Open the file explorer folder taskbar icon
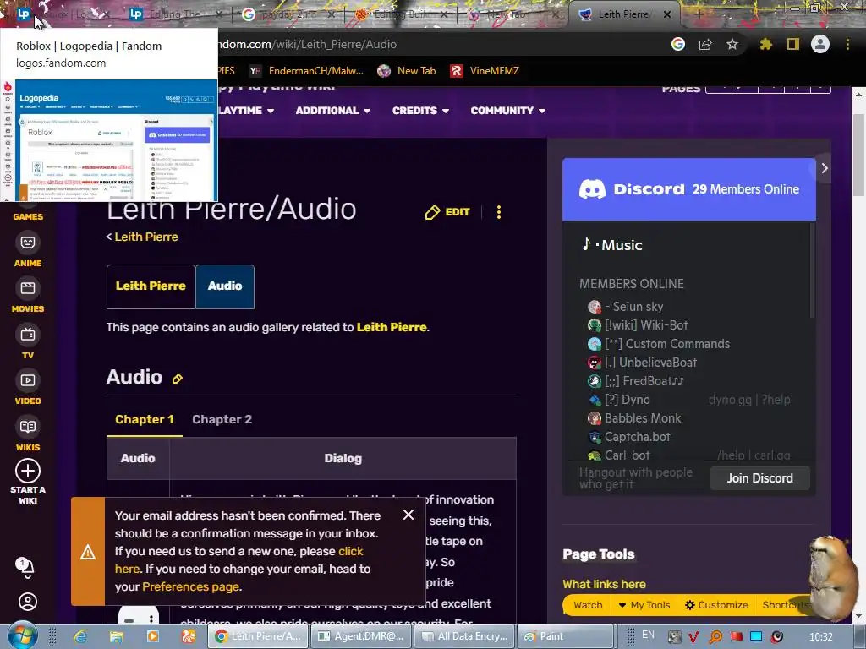This screenshot has height=649, width=866. [x=117, y=636]
